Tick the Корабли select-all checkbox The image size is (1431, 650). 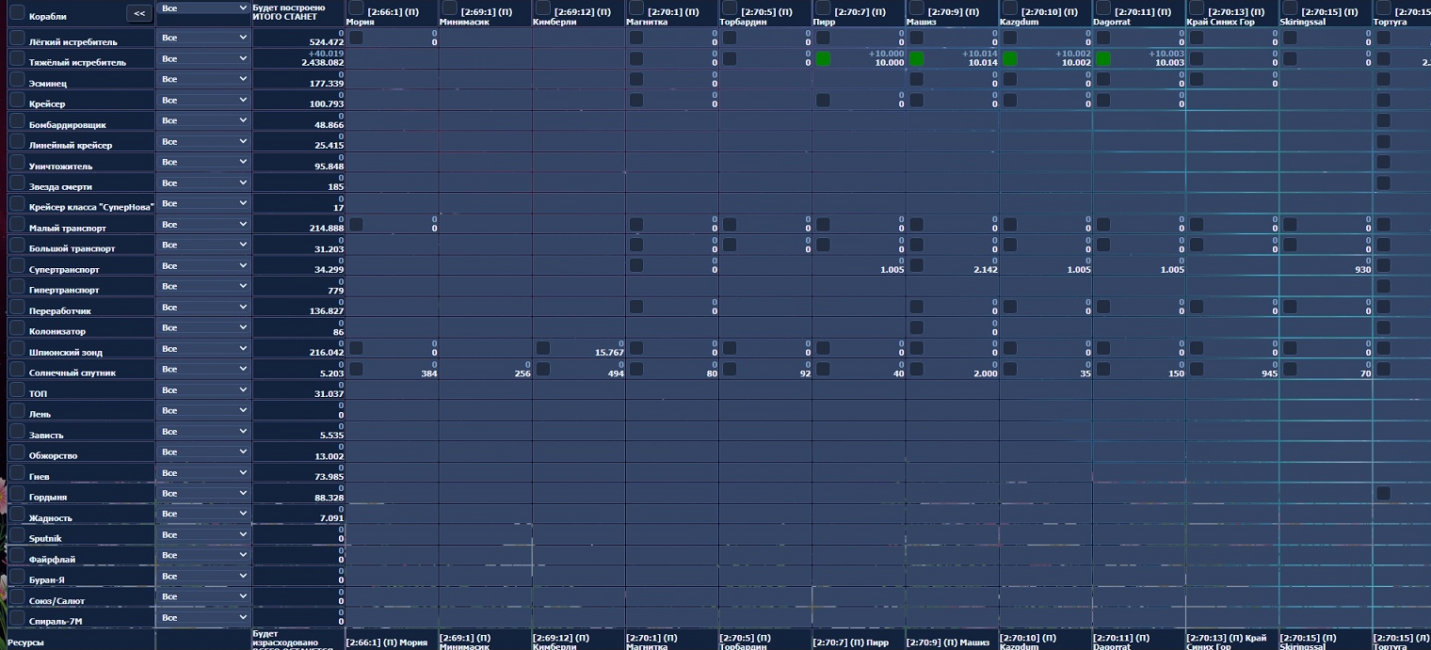click(x=17, y=13)
